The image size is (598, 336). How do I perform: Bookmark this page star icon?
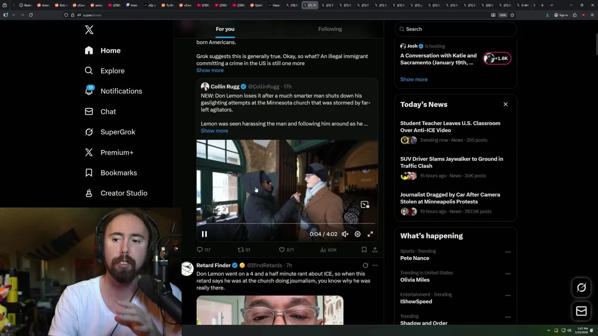[512, 15]
